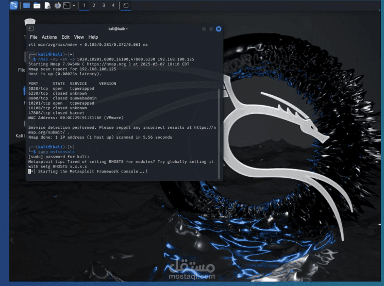This screenshot has height=286, width=384.
Task: Launch the text editor from panel
Action: (x=47, y=5)
